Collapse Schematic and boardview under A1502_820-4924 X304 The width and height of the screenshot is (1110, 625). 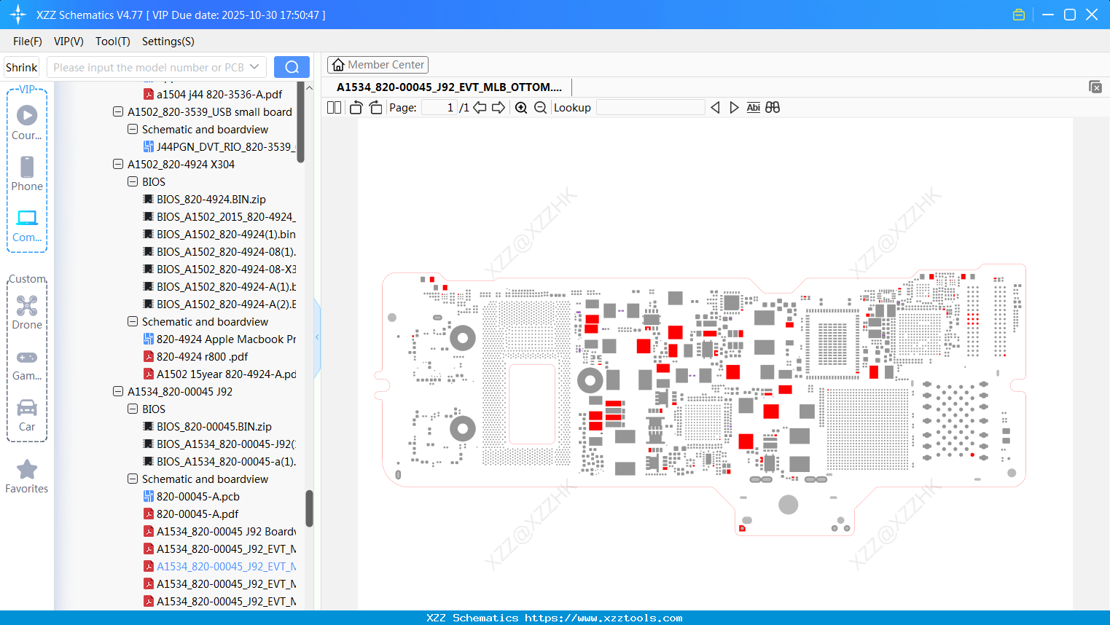(133, 322)
